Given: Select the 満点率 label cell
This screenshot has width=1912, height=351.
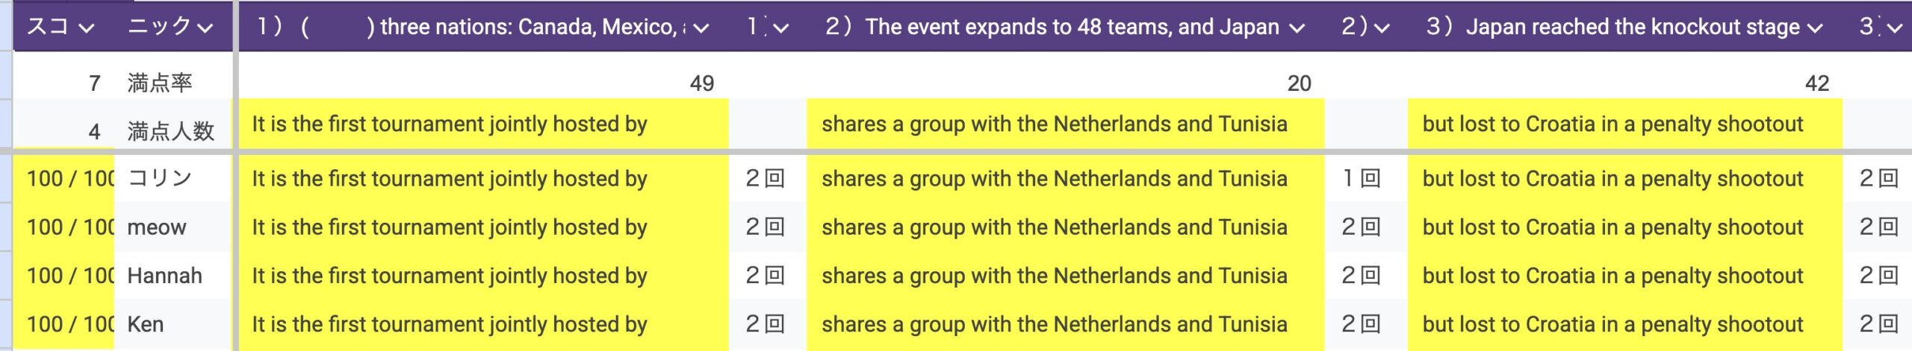Looking at the screenshot, I should (x=160, y=83).
